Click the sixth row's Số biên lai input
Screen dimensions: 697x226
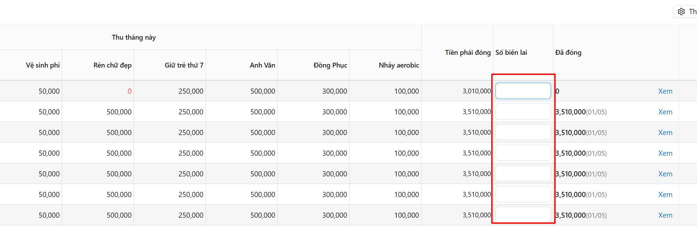click(x=523, y=194)
